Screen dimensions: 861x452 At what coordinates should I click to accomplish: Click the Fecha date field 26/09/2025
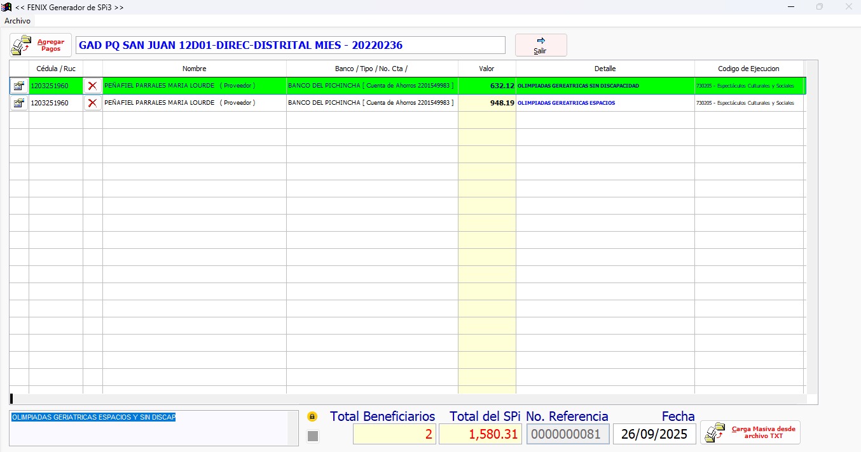654,434
